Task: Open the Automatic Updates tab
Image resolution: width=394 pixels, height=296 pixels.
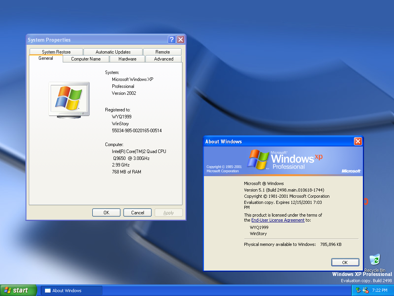Action: [x=113, y=52]
